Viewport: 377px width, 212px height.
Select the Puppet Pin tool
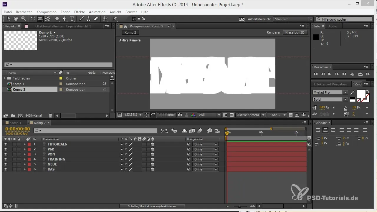point(115,19)
